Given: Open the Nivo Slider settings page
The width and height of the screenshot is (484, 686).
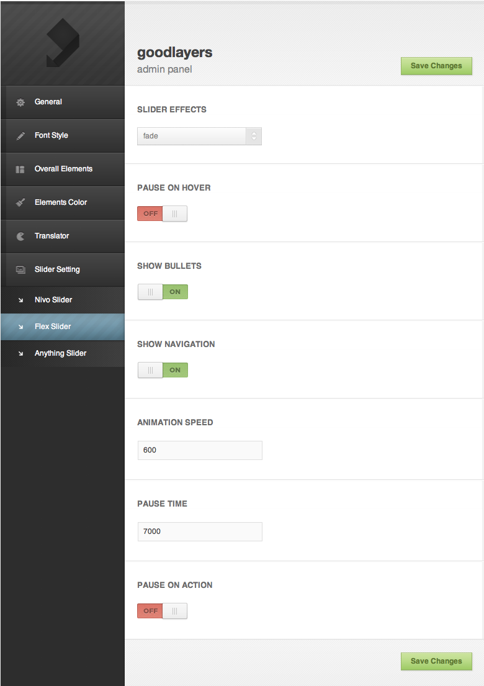Looking at the screenshot, I should 53,300.
